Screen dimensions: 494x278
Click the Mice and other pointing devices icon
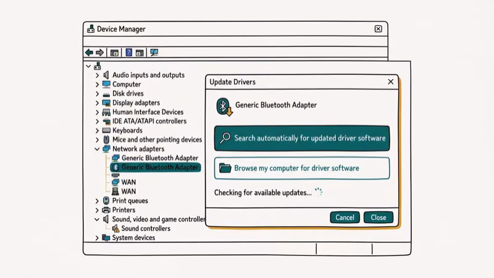tap(106, 140)
